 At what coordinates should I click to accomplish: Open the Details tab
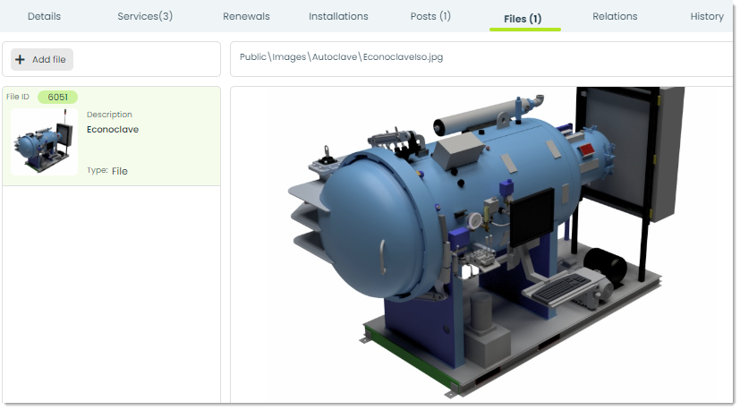click(x=45, y=16)
